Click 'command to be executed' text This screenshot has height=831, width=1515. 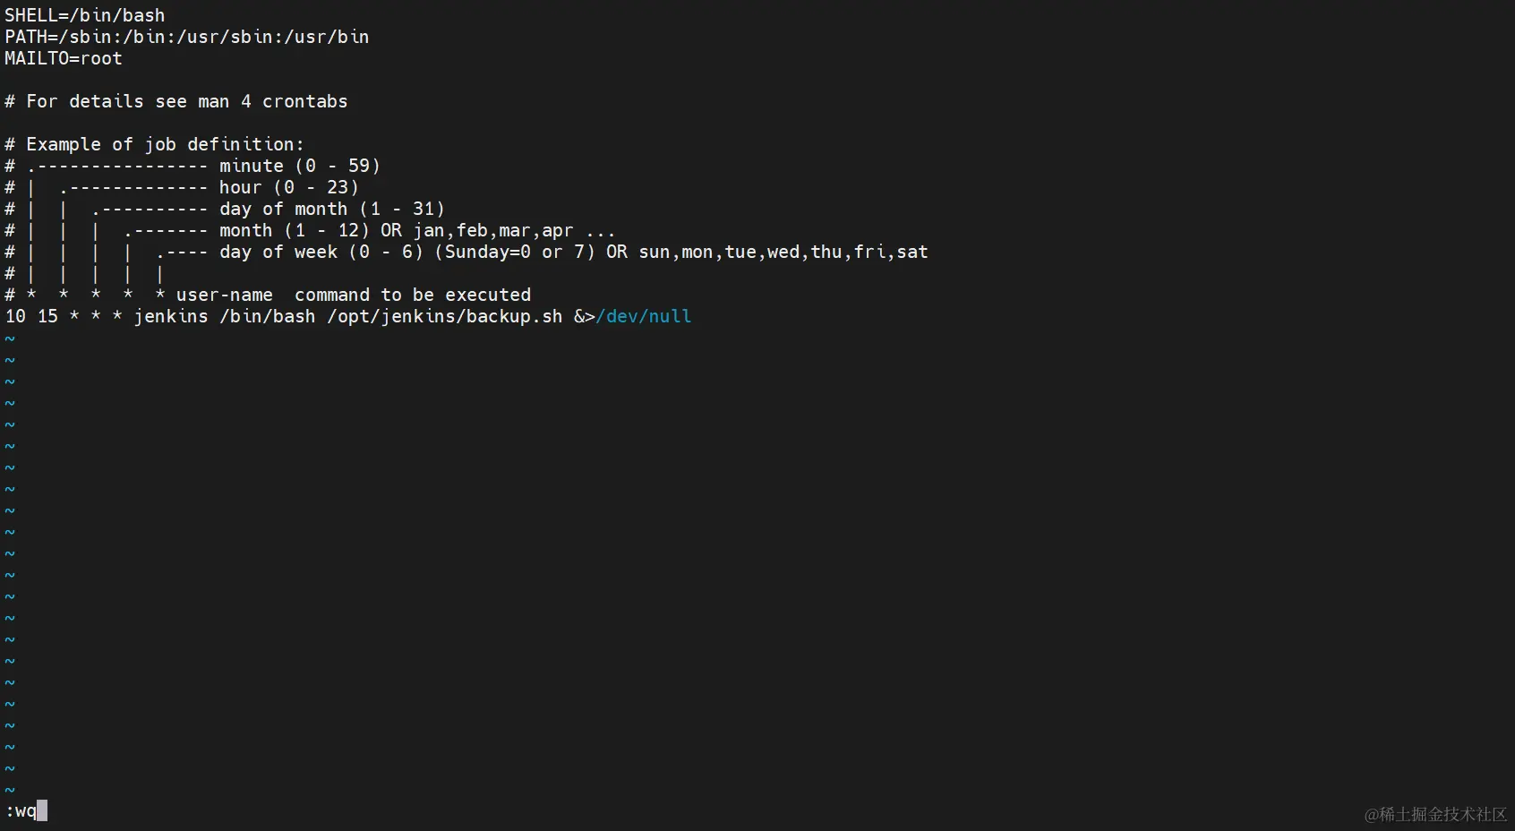point(413,295)
